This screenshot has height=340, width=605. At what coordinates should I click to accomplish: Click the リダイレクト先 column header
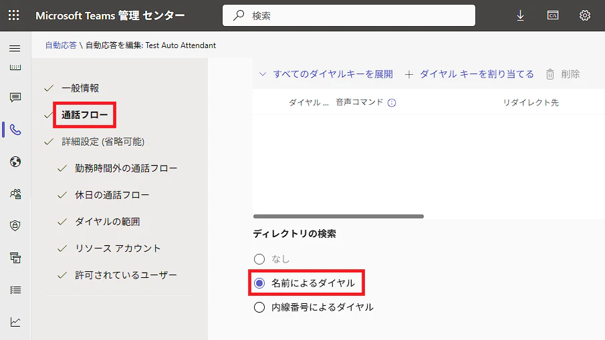point(531,103)
